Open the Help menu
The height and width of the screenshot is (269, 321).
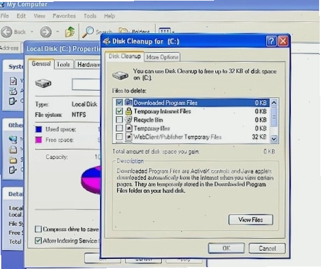coord(110,16)
